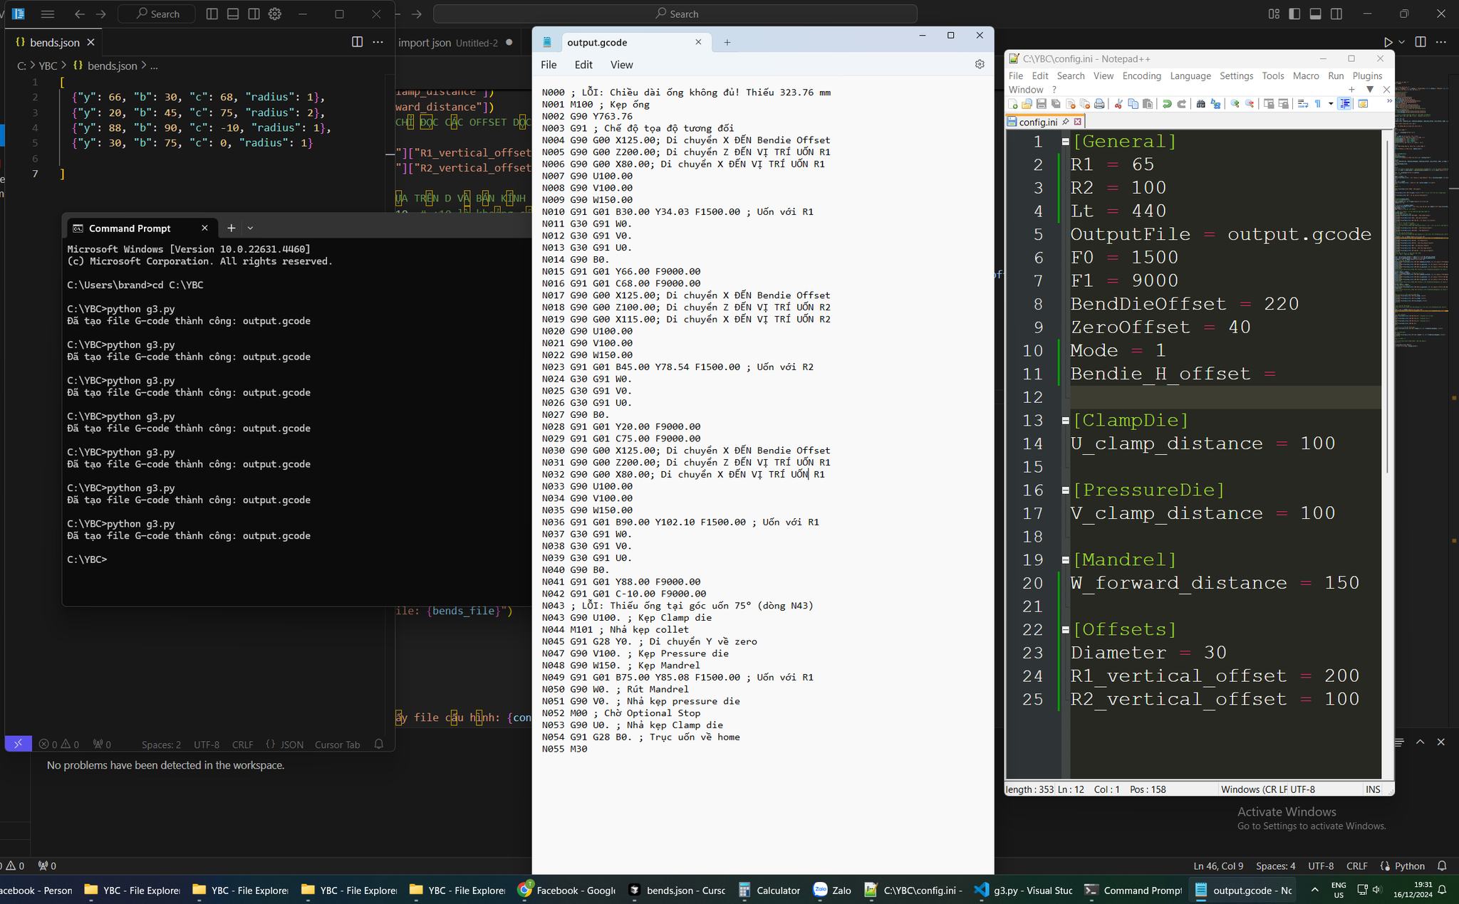The height and width of the screenshot is (904, 1459).
Task: Click Paste icon in Notepad++ toolbar
Action: click(1148, 104)
